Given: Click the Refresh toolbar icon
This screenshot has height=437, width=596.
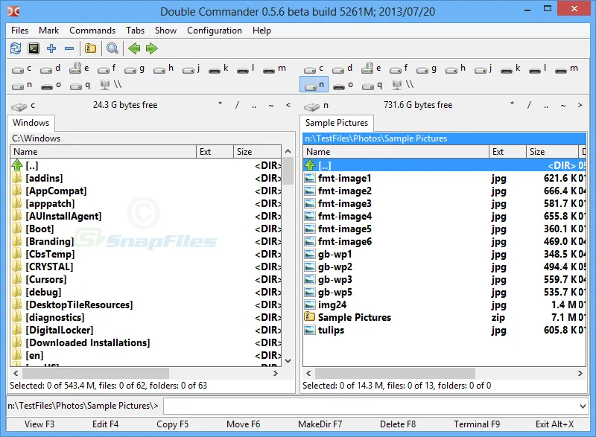Looking at the screenshot, I should 16,48.
